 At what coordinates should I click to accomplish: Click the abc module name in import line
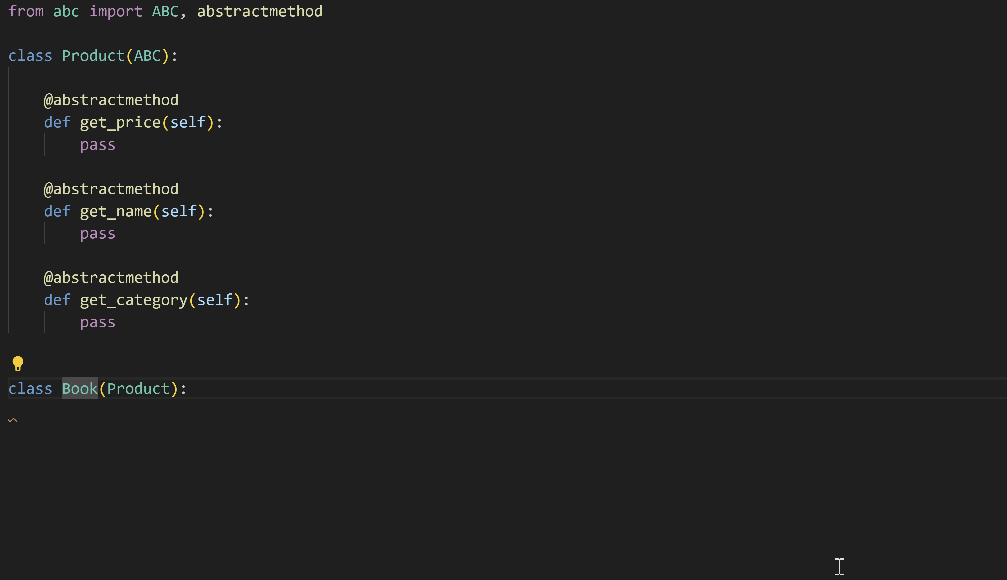(66, 11)
